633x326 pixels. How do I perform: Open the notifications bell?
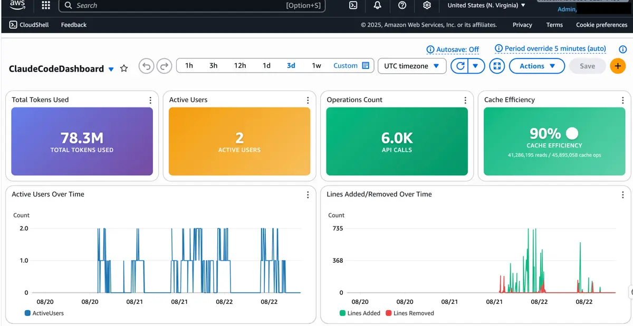[x=378, y=5]
